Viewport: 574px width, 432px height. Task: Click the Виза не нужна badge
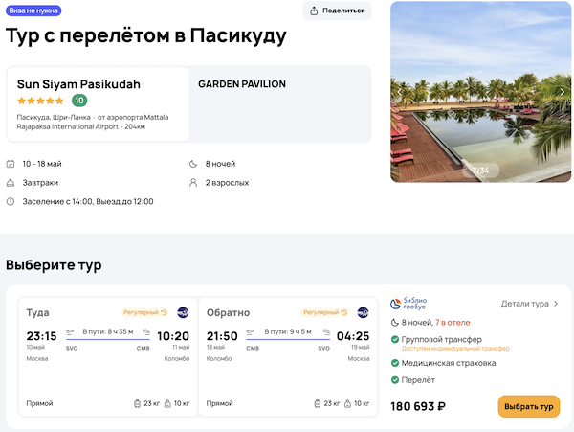click(x=33, y=11)
